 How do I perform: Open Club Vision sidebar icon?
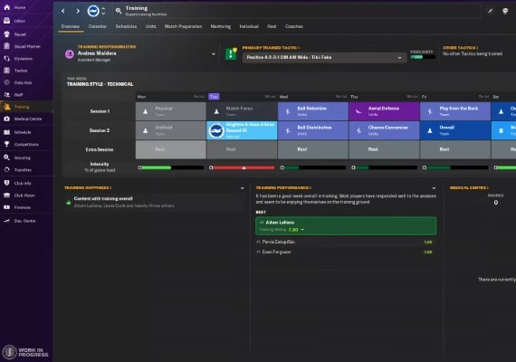click(x=7, y=195)
